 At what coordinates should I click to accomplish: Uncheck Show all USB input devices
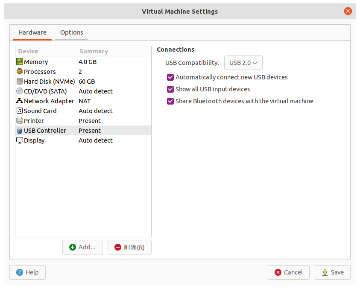tap(170, 89)
